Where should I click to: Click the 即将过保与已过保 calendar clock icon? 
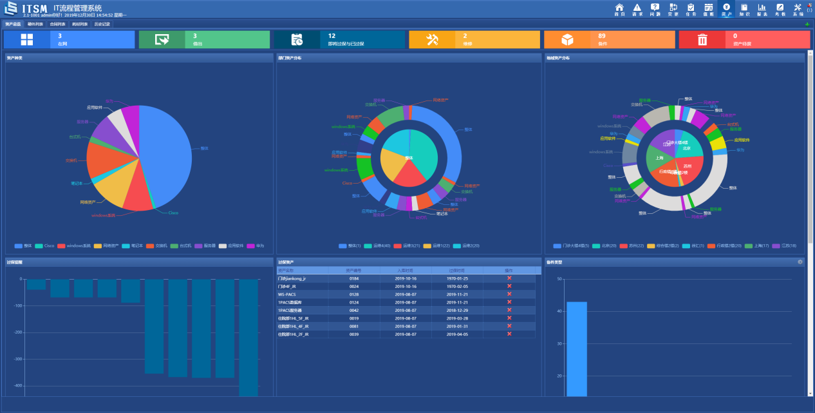tap(297, 39)
